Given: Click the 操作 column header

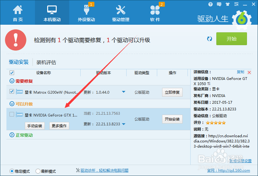Looking at the screenshot, I should point(172,73).
